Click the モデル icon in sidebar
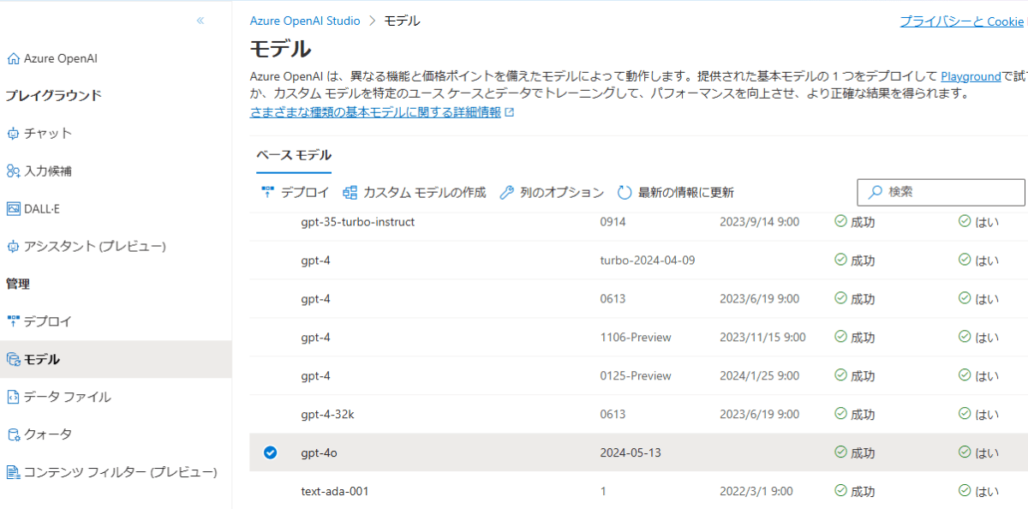 pos(13,360)
